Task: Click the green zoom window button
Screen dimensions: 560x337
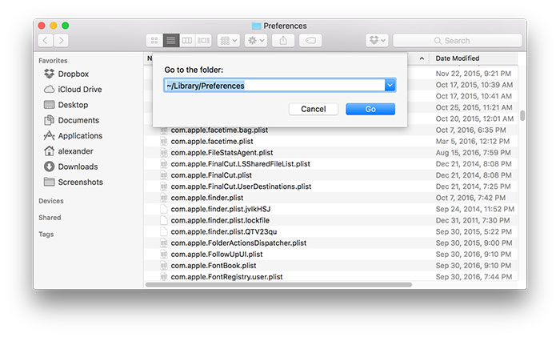Action: tap(66, 26)
